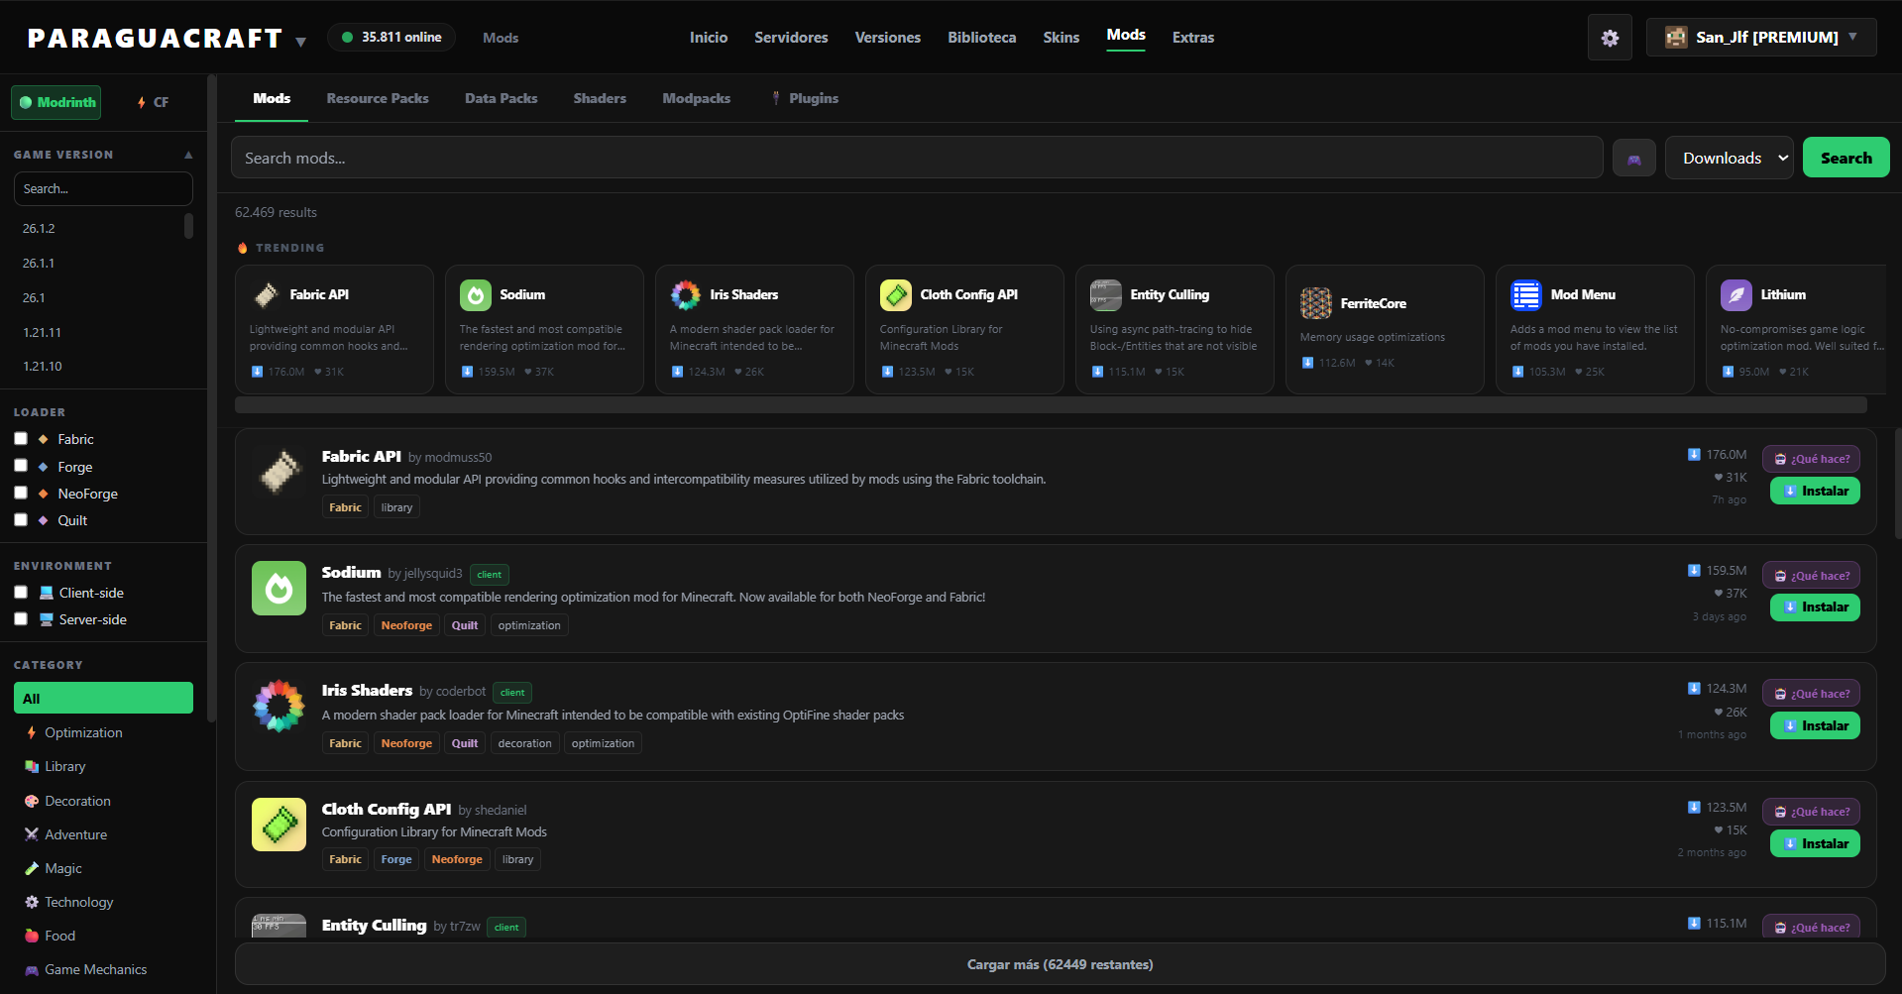This screenshot has width=1902, height=994.
Task: Click Iris Shaders list item icon
Action: point(280,706)
